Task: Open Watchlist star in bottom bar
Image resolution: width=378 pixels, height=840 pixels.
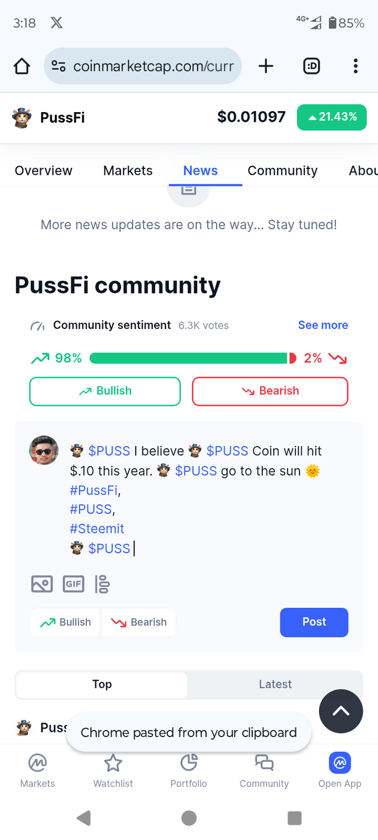Action: (113, 771)
